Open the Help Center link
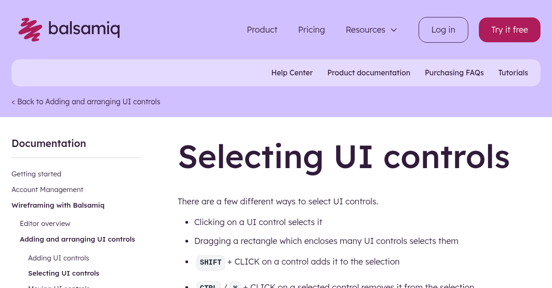This screenshot has width=552, height=288. click(x=292, y=73)
